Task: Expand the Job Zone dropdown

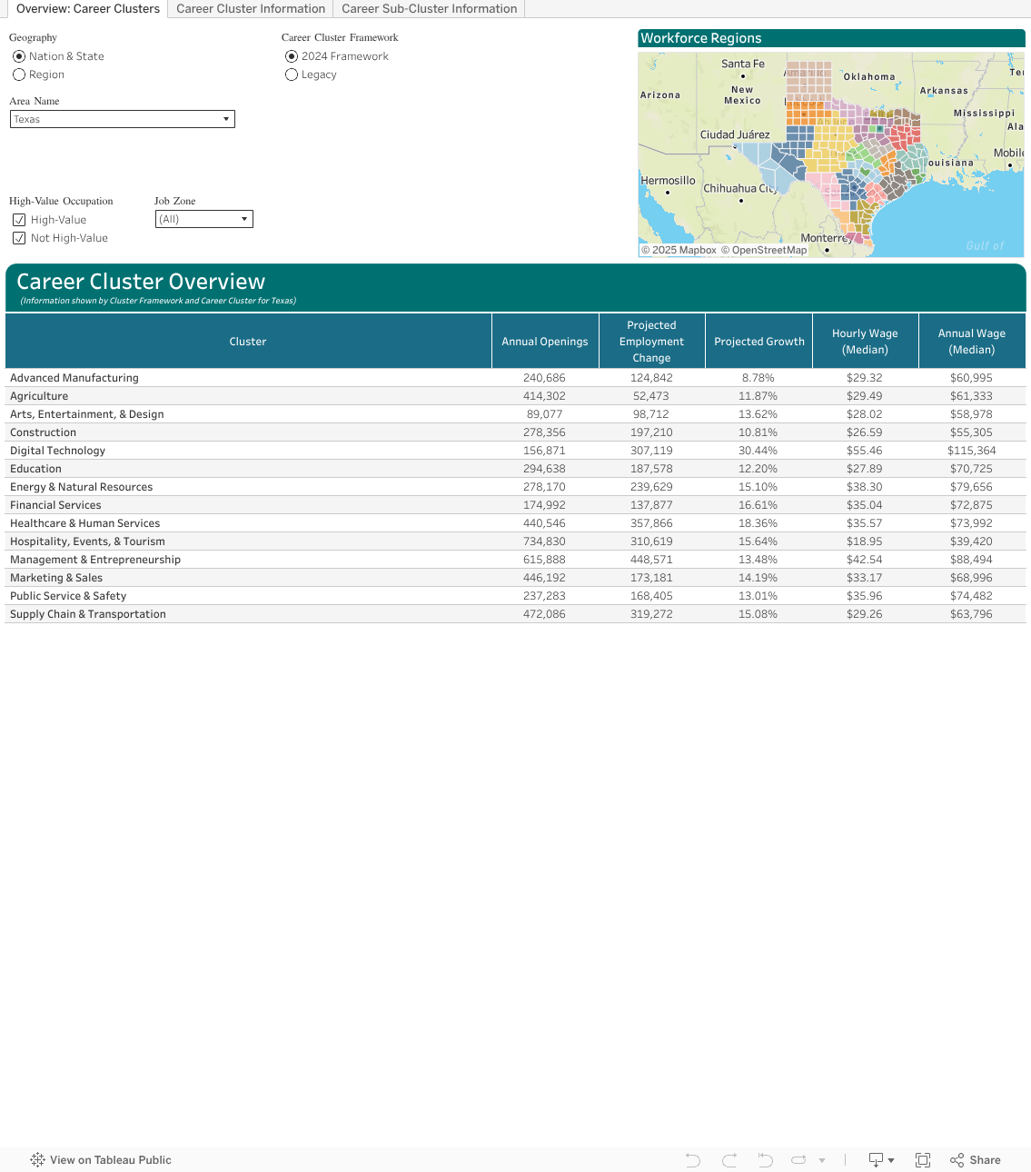Action: click(x=204, y=219)
